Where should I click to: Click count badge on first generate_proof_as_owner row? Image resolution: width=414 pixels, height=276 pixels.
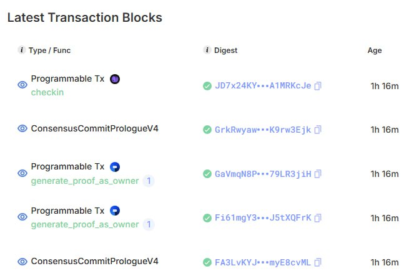coord(149,181)
